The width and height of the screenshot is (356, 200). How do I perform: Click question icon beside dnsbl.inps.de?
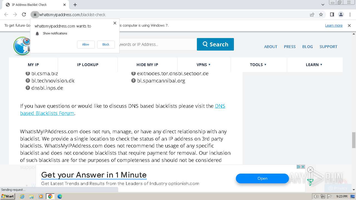tap(28, 88)
